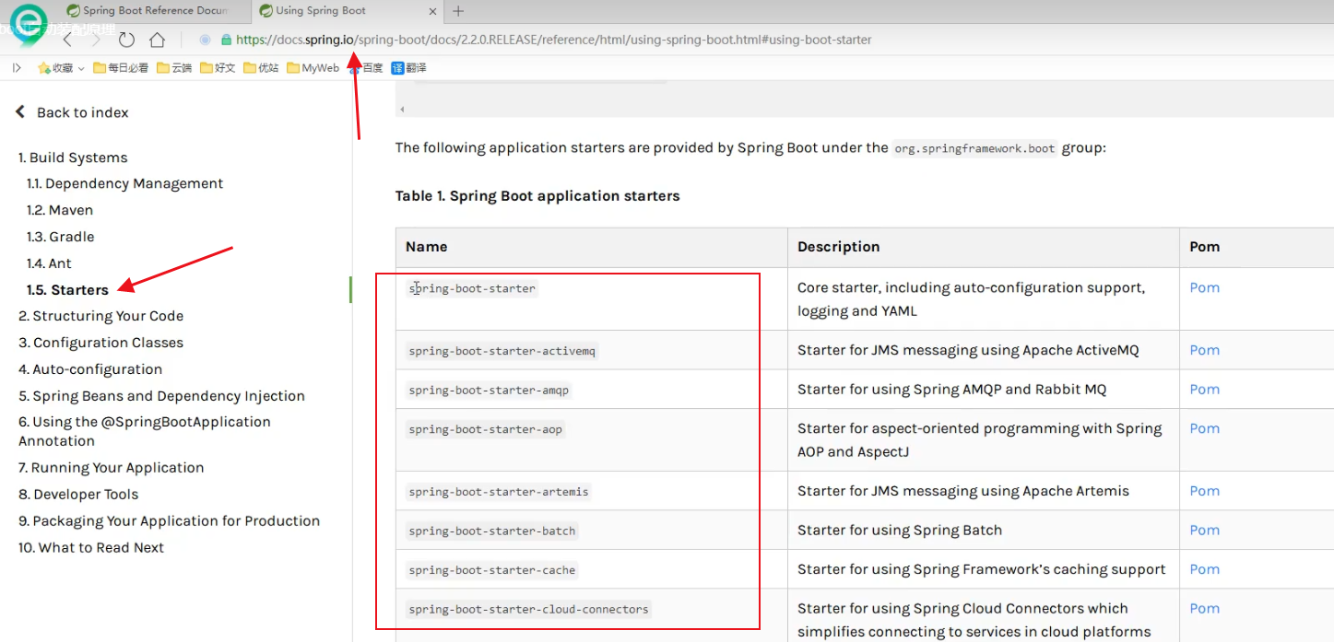The width and height of the screenshot is (1334, 642).
Task: Click the code block horizontal scroll left arrow
Action: point(401,110)
